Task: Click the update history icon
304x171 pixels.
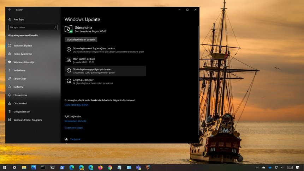Action: point(68,71)
